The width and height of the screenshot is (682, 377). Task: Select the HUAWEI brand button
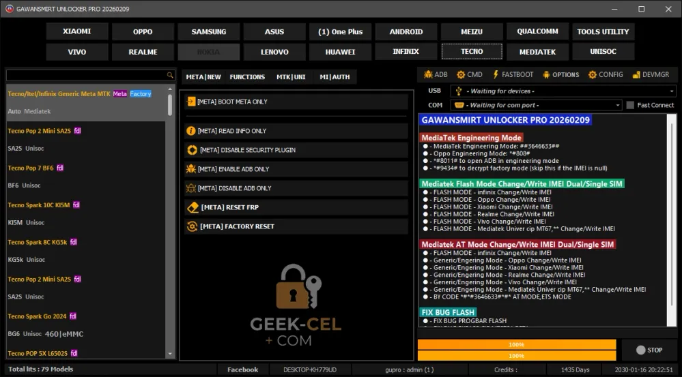[x=340, y=52]
